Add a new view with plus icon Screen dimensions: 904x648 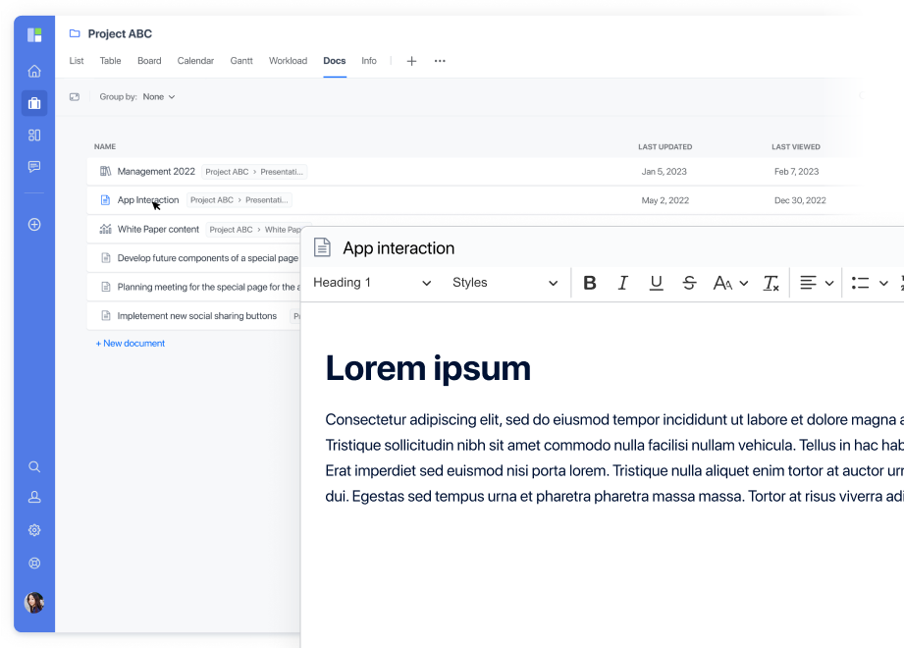pos(411,61)
